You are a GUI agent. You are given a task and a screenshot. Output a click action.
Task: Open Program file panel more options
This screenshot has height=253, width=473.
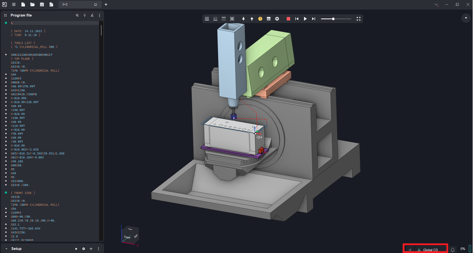tap(99, 16)
